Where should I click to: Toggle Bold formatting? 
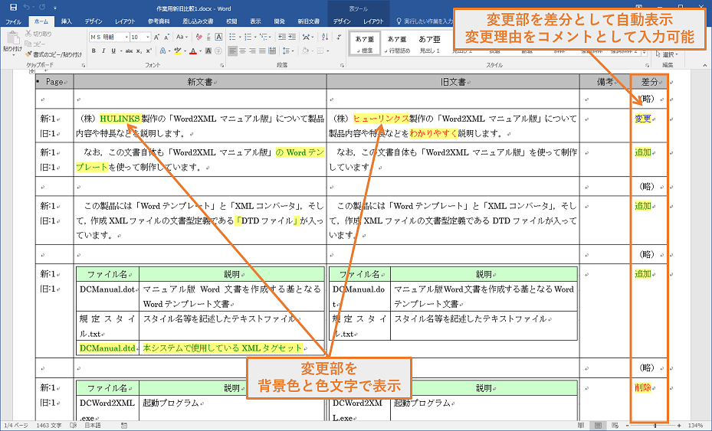94,51
